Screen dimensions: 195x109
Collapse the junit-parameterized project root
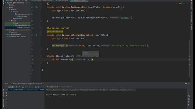[x=5, y=3]
